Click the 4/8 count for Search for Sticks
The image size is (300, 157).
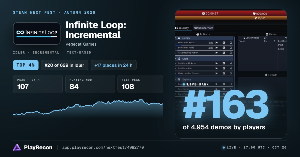point(210,43)
